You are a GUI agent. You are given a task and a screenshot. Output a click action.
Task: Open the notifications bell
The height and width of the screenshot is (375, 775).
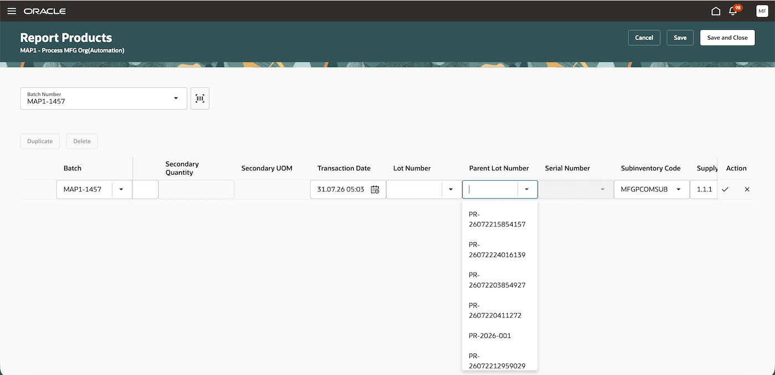point(733,11)
